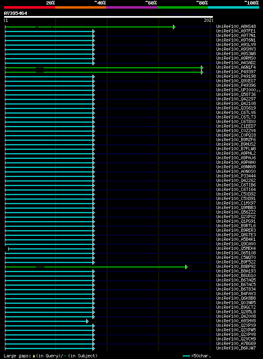
Task: Select the UniRef100_P49396 entry
Action: 236,85
